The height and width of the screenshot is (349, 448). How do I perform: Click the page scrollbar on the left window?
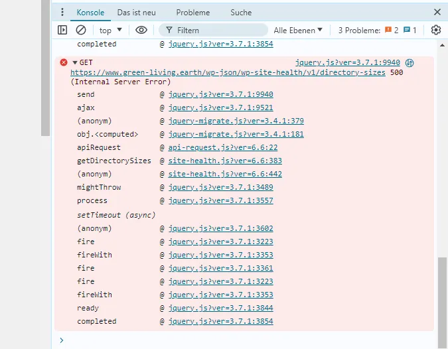[x=45, y=68]
